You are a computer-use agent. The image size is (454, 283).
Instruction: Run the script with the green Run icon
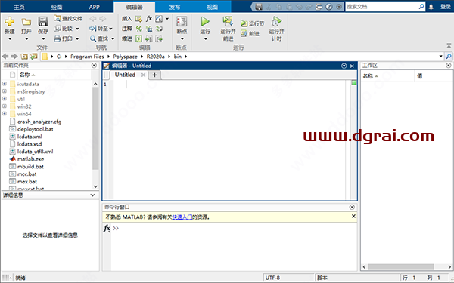(205, 21)
